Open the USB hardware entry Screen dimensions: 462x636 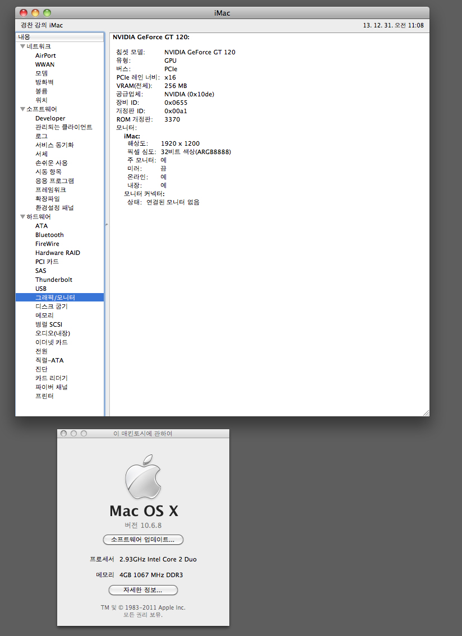click(x=41, y=289)
